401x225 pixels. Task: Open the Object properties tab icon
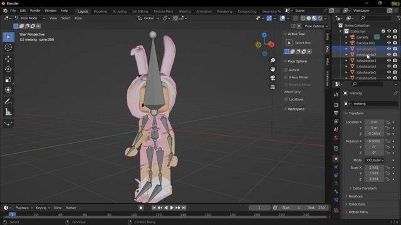click(x=336, y=159)
